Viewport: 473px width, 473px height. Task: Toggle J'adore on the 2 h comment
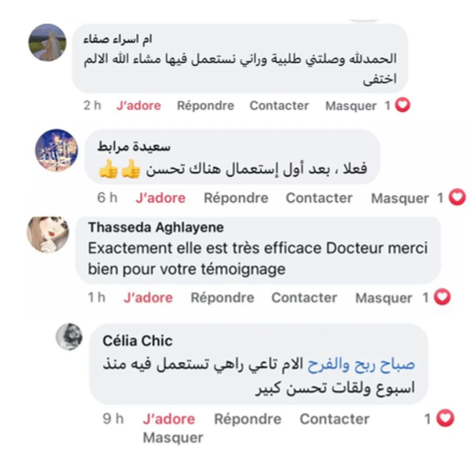(139, 106)
